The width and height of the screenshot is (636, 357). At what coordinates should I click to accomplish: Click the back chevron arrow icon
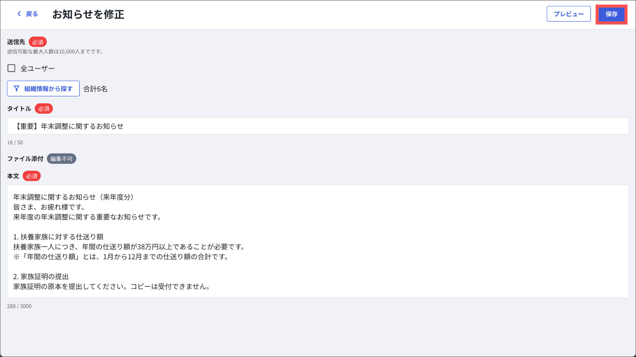point(19,14)
